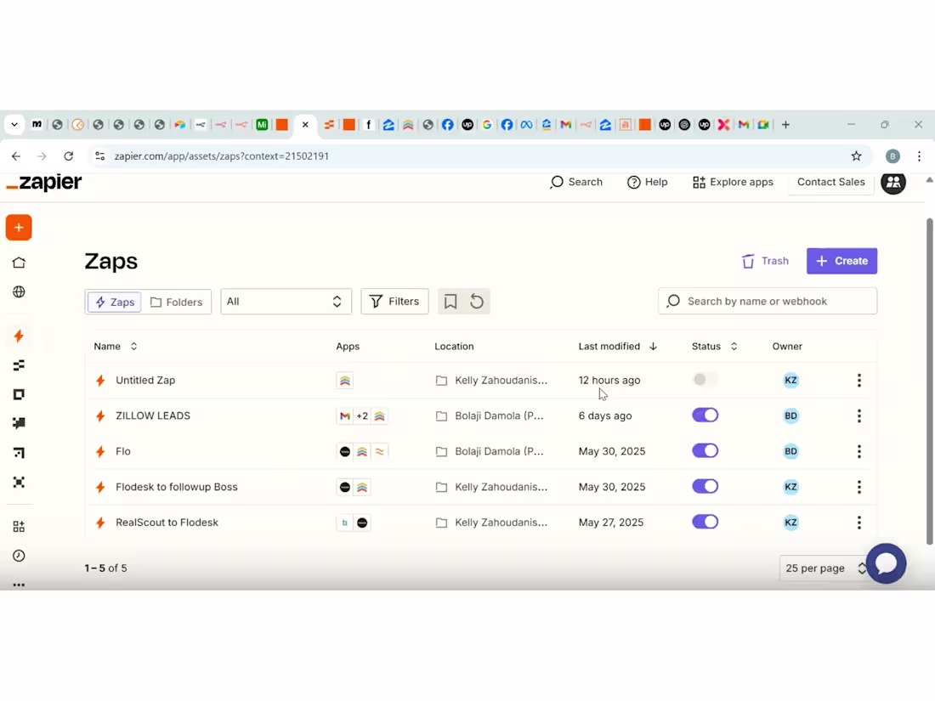Open the Agents icon in left sidebar
Viewport: 935px width, 701px height.
tap(19, 483)
